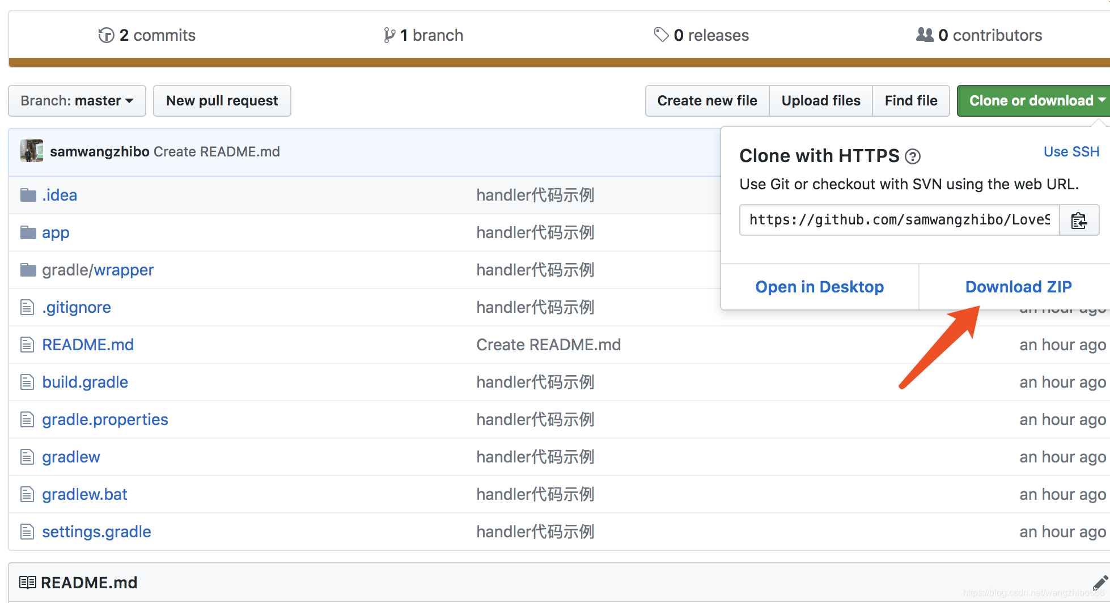The height and width of the screenshot is (603, 1110).
Task: Click the README.md book icon
Action: pyautogui.click(x=27, y=582)
